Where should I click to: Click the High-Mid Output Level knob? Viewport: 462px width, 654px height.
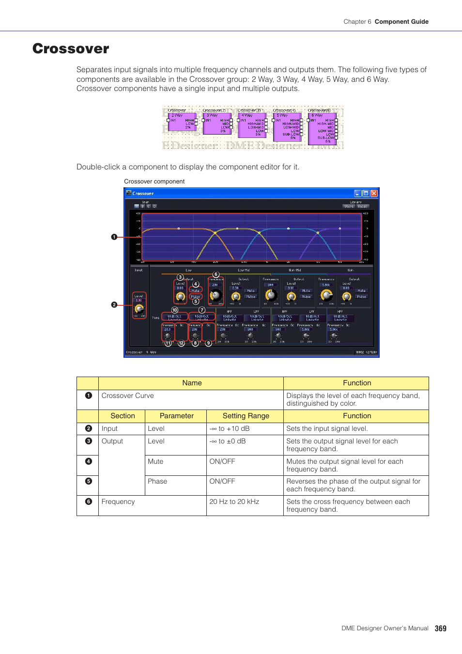(292, 296)
